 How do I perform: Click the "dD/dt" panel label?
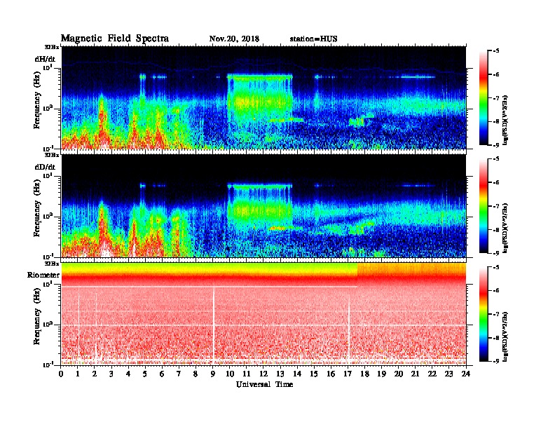(45, 167)
